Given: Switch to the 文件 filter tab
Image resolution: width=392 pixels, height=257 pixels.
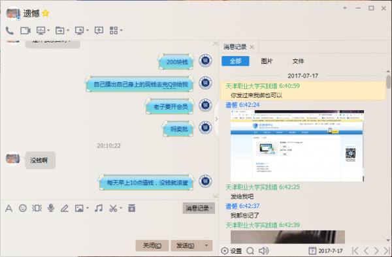Looking at the screenshot, I should pyautogui.click(x=298, y=61).
